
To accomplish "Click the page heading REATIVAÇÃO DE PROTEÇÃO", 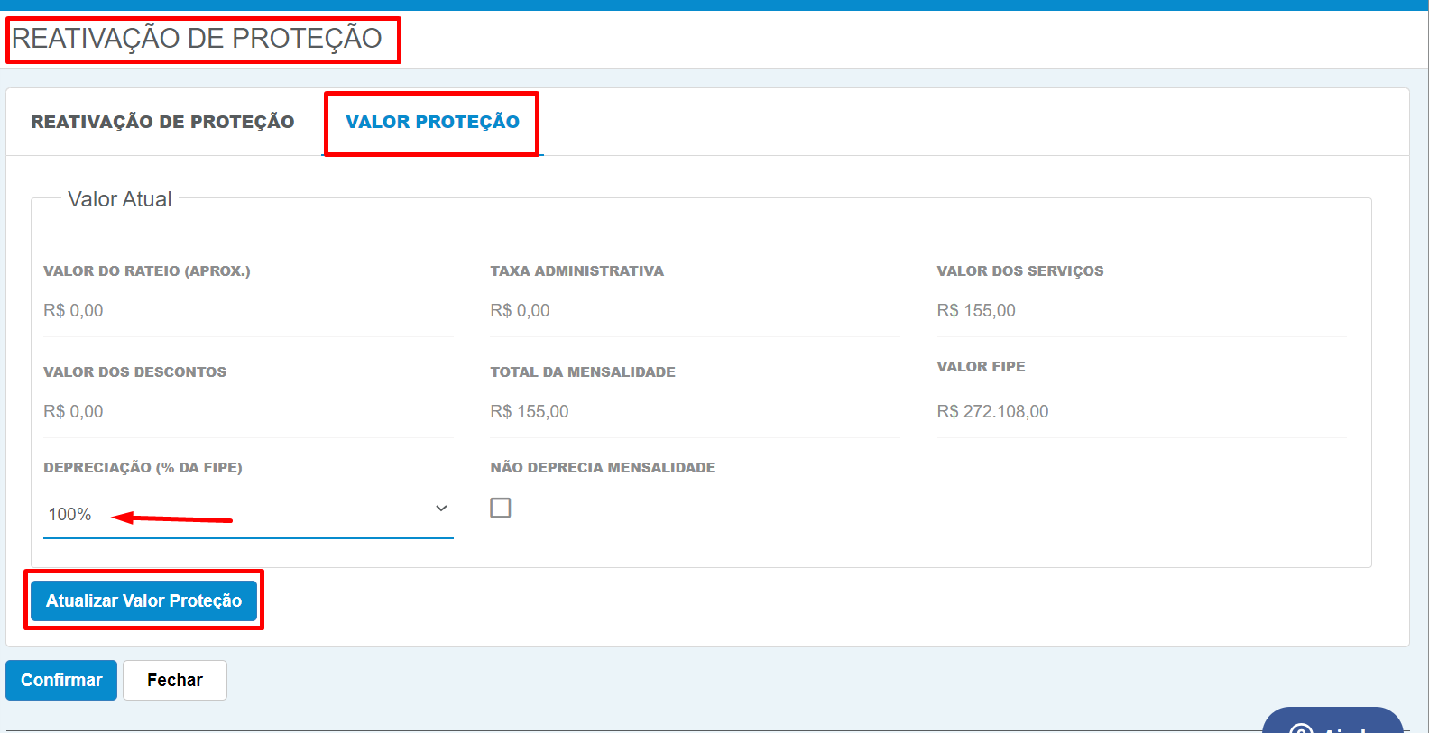I will (x=197, y=39).
